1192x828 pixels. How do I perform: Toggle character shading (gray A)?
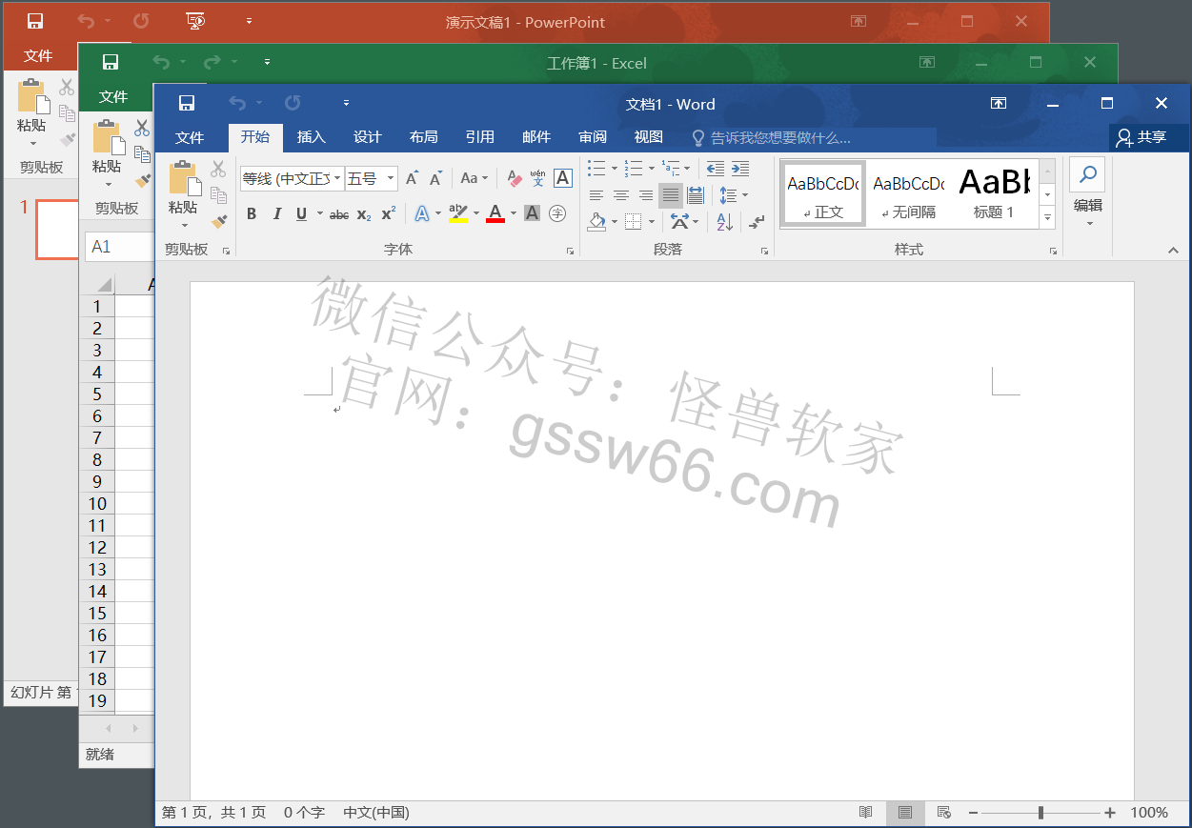tap(533, 213)
